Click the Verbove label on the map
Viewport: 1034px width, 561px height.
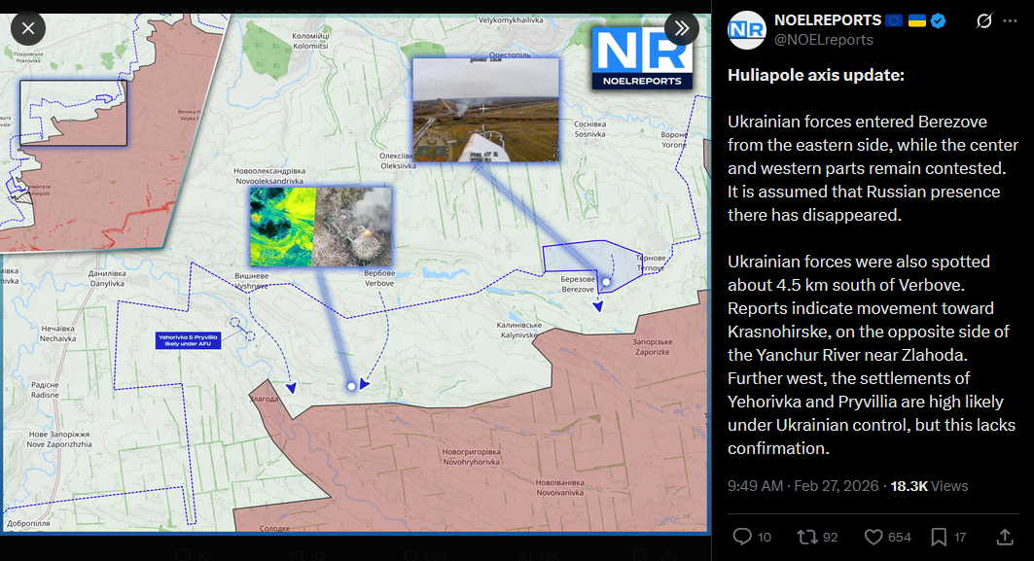tap(379, 278)
